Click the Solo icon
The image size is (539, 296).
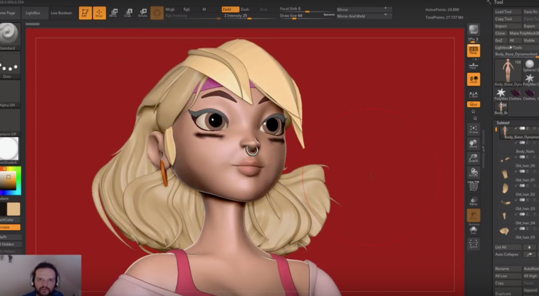[473, 229]
